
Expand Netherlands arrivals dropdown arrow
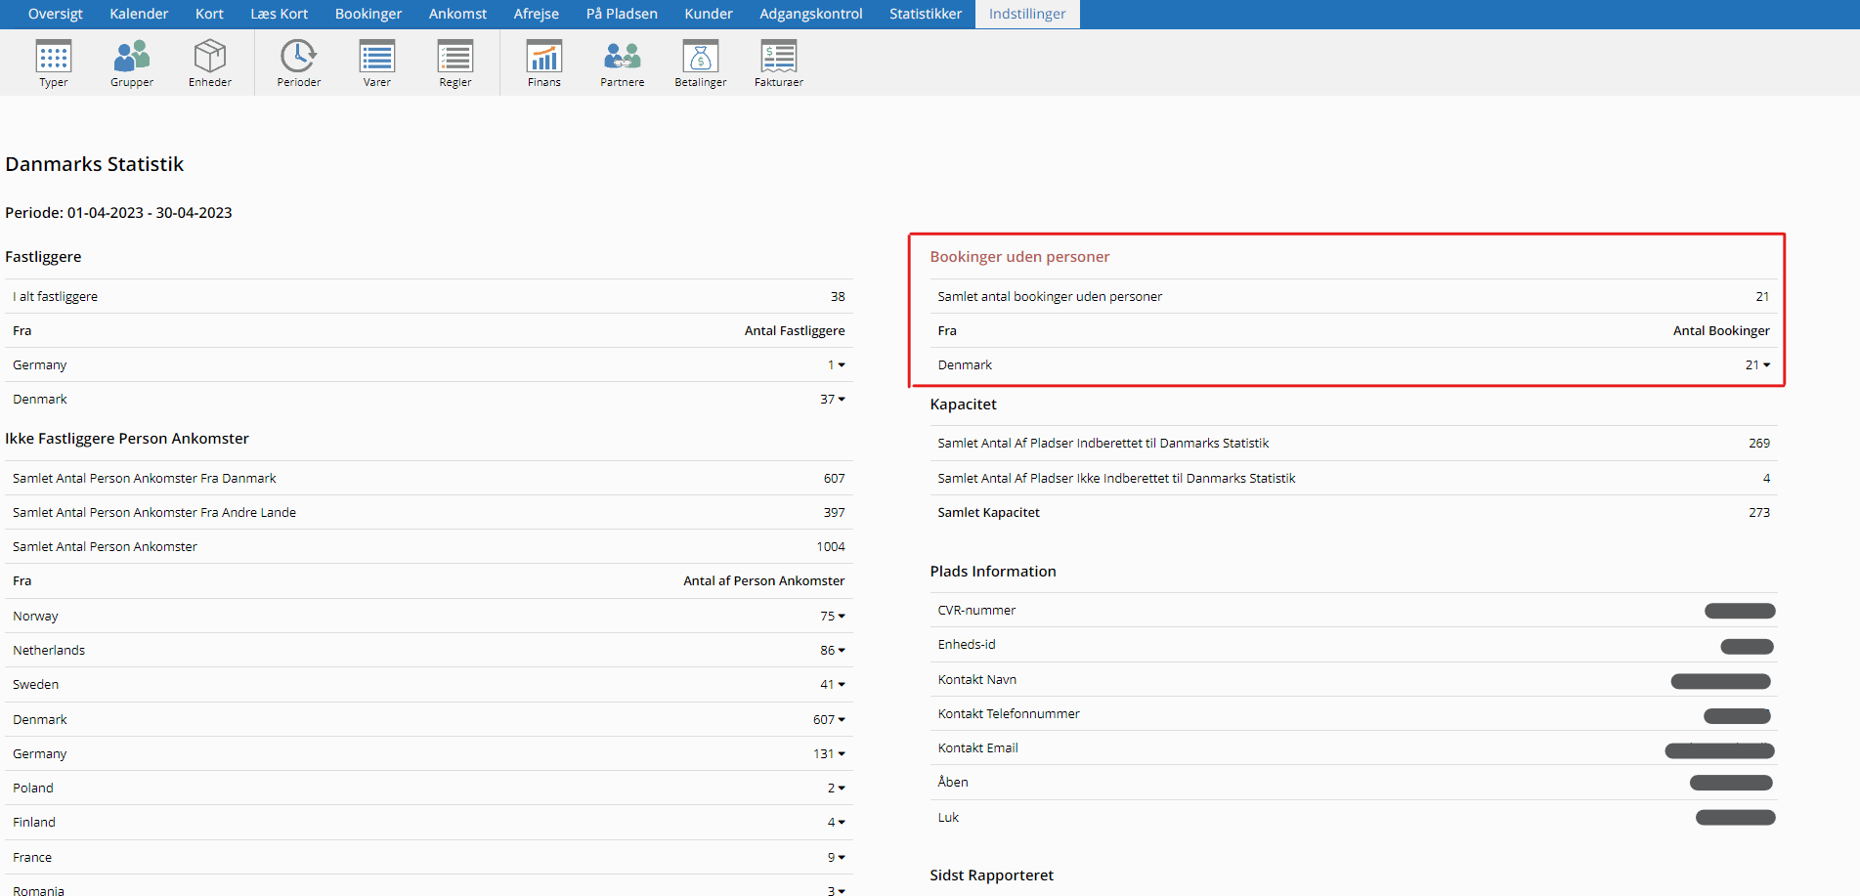point(842,651)
